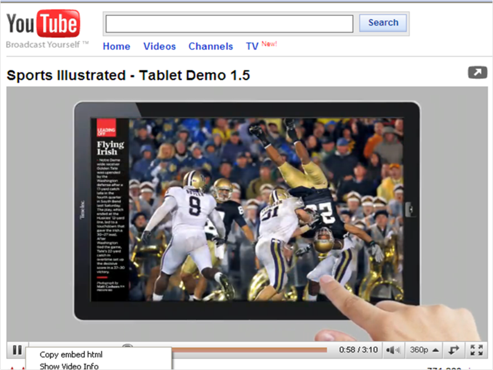Viewport: 493px width, 370px height.
Task: Click the video progress bar
Action: (x=249, y=350)
